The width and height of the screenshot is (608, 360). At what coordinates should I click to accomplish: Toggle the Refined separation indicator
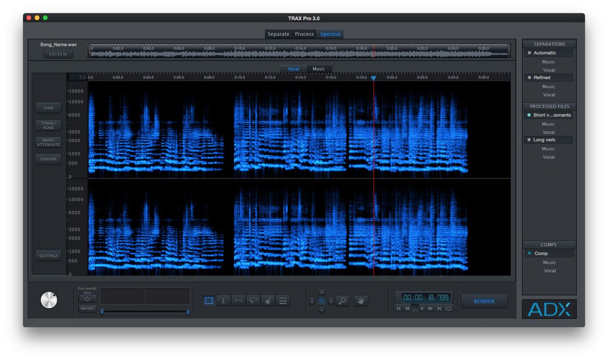point(529,78)
